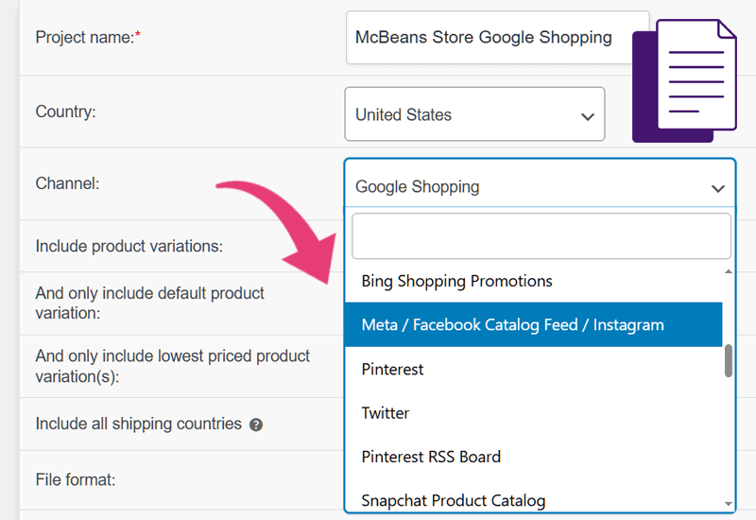Click the channel search box in dropdown
The width and height of the screenshot is (756, 520).
(541, 236)
